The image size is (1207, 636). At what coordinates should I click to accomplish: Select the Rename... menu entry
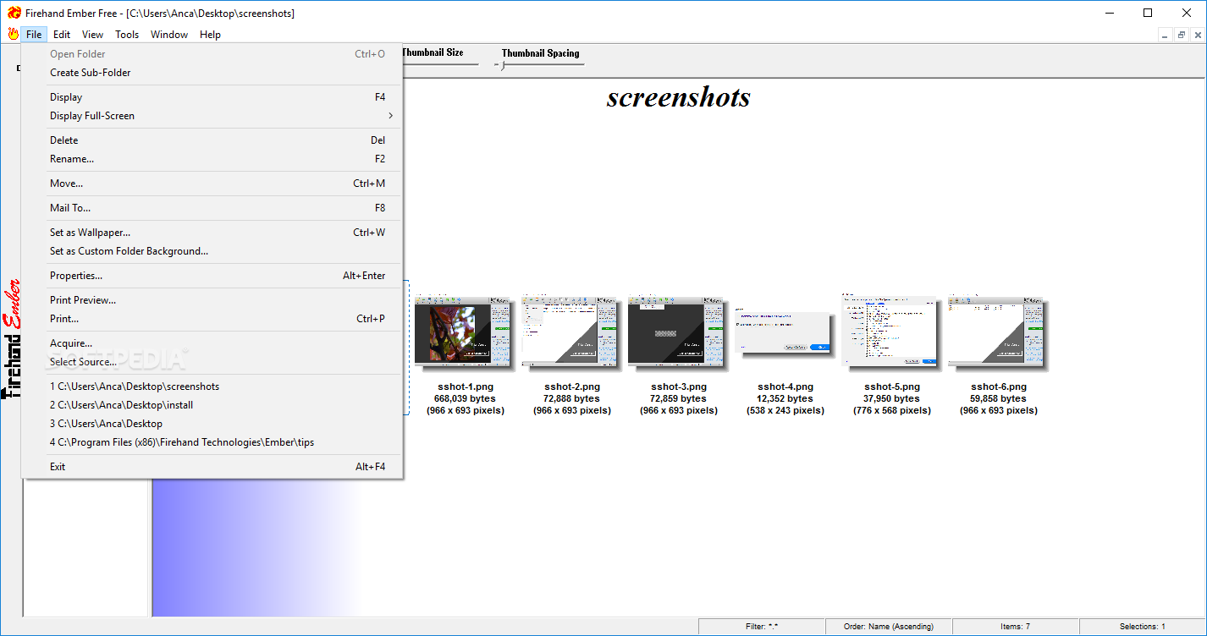[x=212, y=159]
